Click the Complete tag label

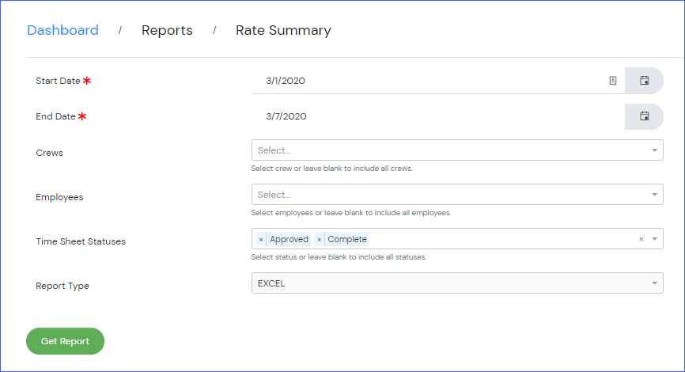click(347, 239)
